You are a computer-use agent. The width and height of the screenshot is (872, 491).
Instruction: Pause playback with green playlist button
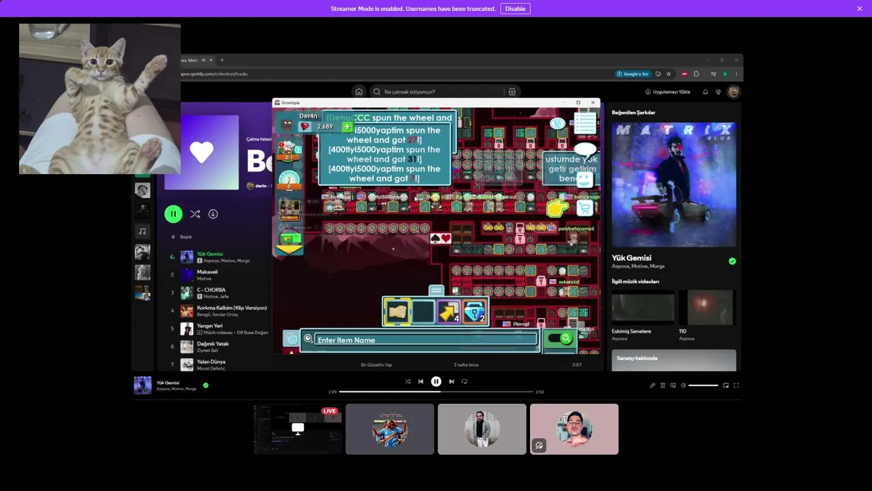[173, 214]
